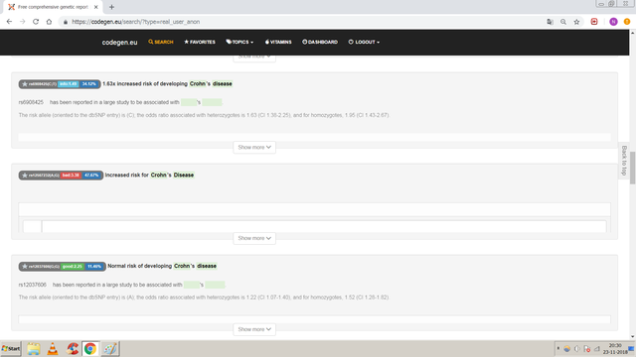Open the codegen.eu home logo
The height and width of the screenshot is (357, 636).
pos(119,42)
